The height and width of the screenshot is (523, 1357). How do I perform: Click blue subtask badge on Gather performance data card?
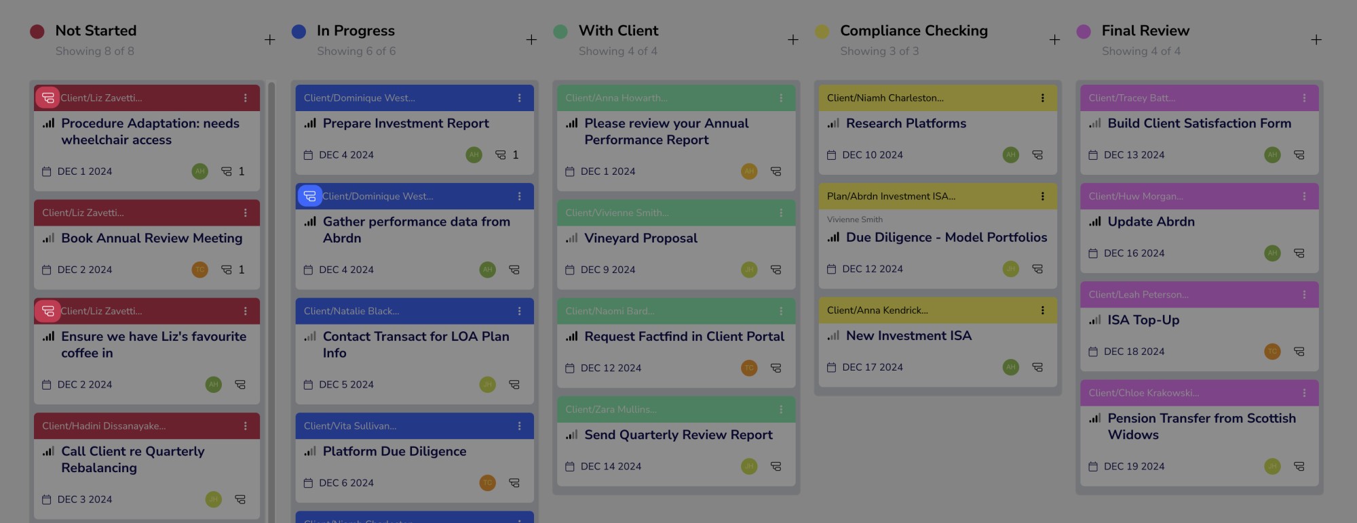pyautogui.click(x=309, y=196)
